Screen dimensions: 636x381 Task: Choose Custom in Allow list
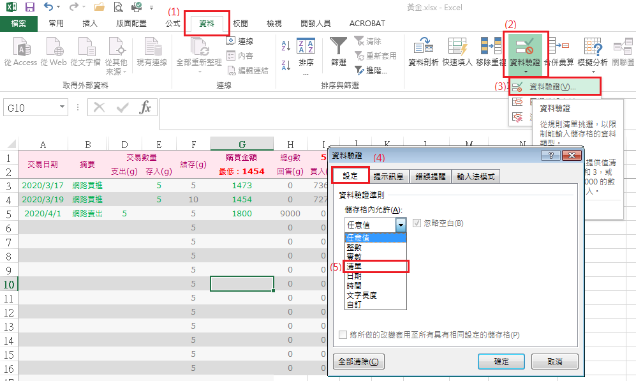click(376, 304)
